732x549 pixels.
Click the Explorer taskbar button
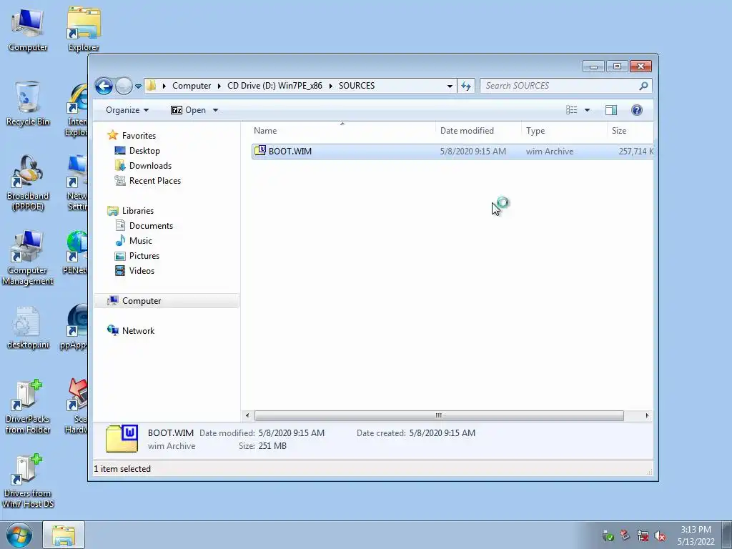64,535
